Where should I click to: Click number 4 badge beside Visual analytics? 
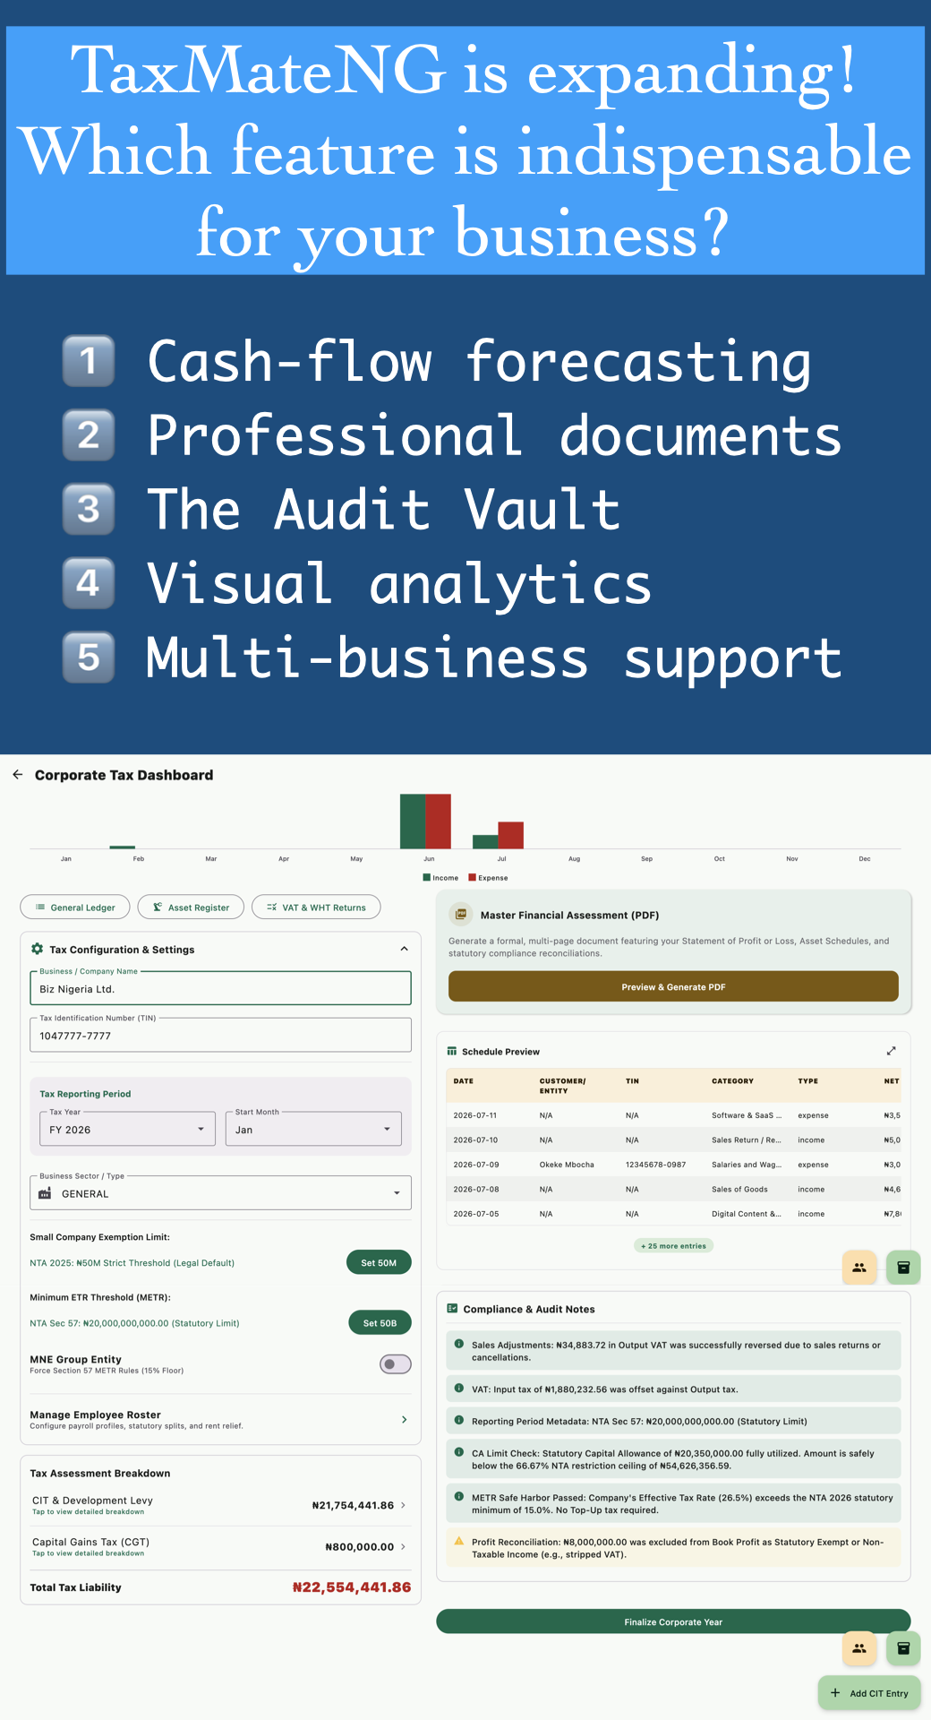click(89, 583)
